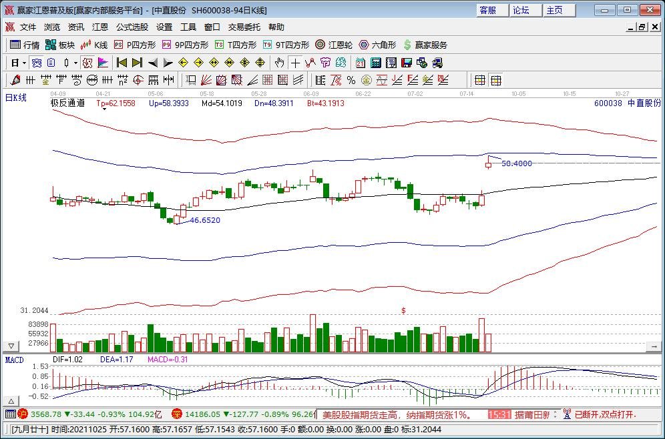Open 赢家服务 service
Viewport: 665px width, 439px height.
pyautogui.click(x=425, y=45)
